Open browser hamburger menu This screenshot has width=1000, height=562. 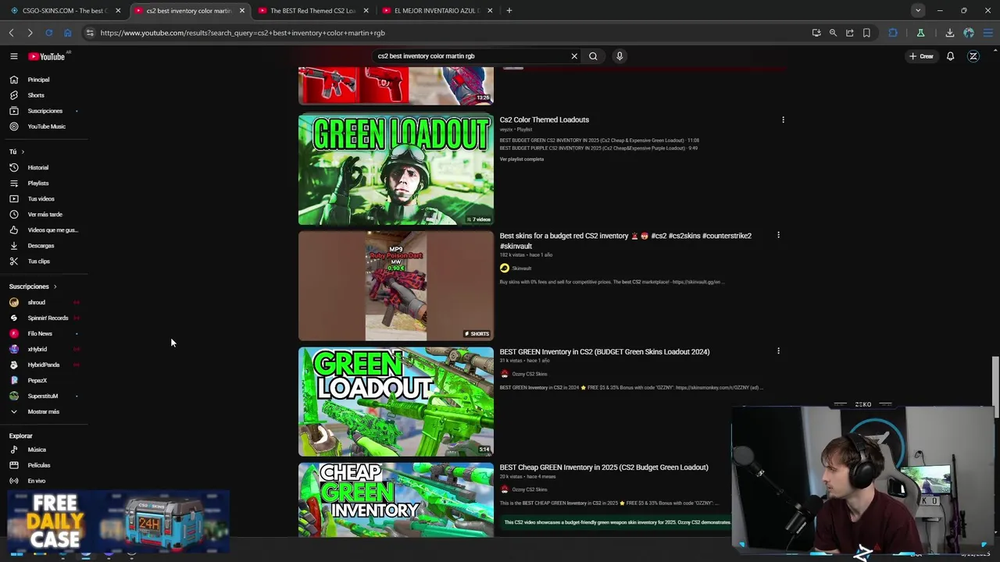point(988,33)
